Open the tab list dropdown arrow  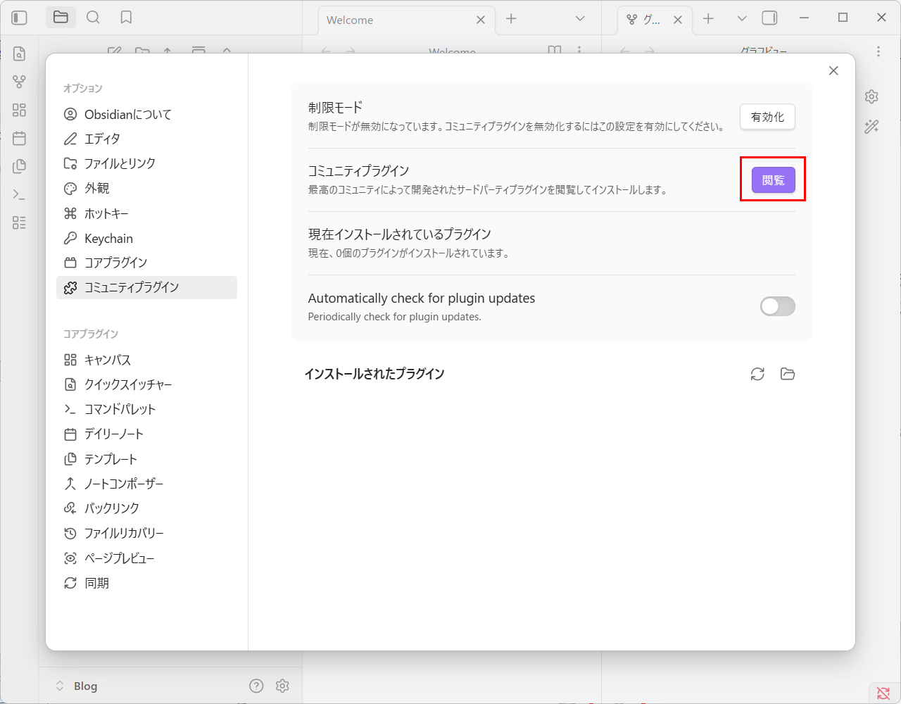(579, 20)
